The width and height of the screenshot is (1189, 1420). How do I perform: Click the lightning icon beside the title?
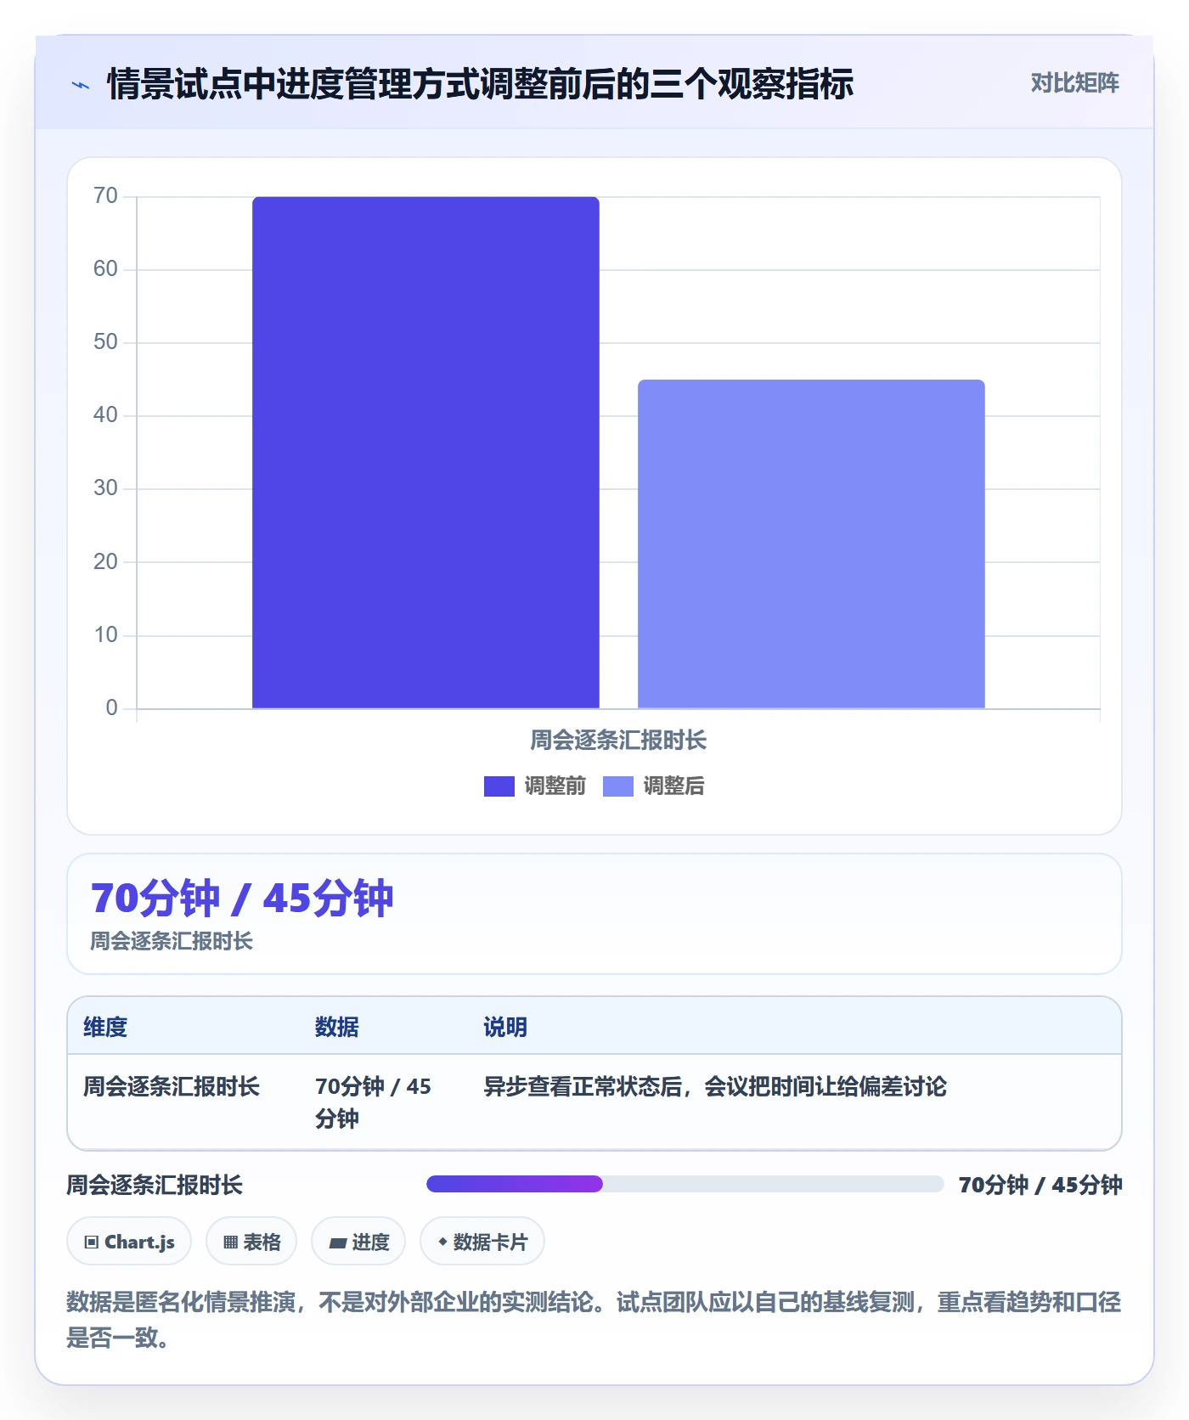click(x=81, y=85)
